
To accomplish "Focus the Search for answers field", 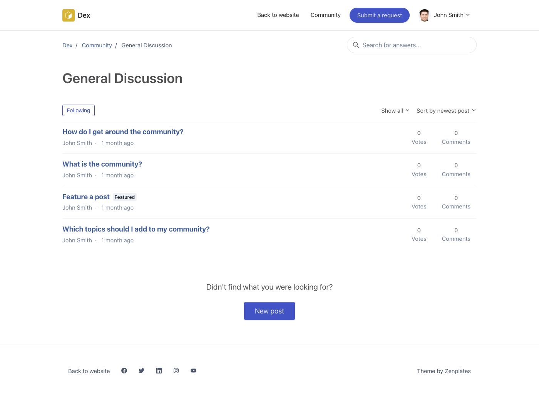I will click(416, 45).
